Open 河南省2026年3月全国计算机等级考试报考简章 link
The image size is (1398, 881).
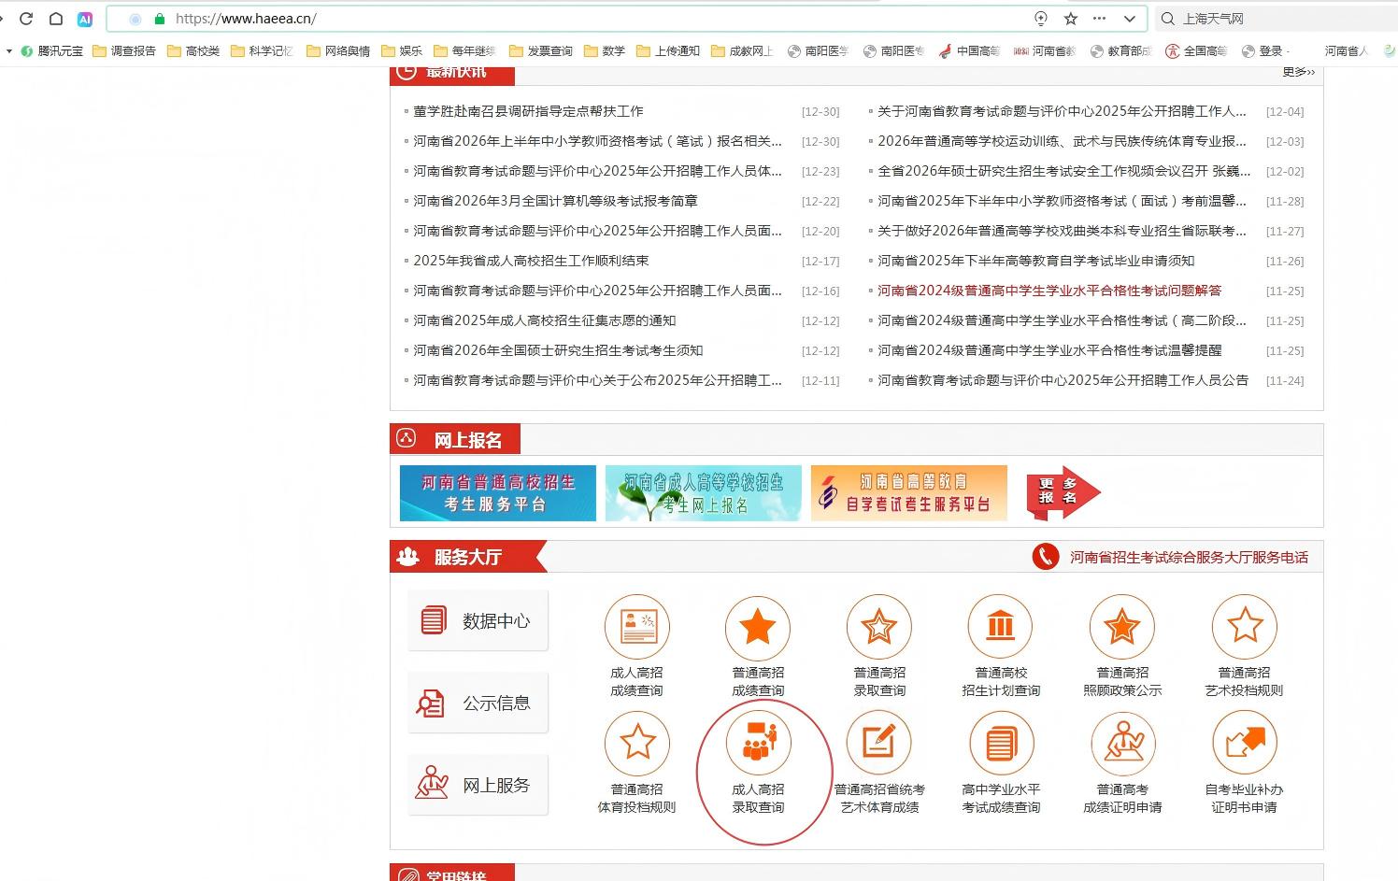(555, 201)
